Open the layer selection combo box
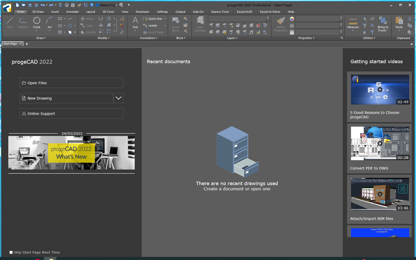 (239, 18)
